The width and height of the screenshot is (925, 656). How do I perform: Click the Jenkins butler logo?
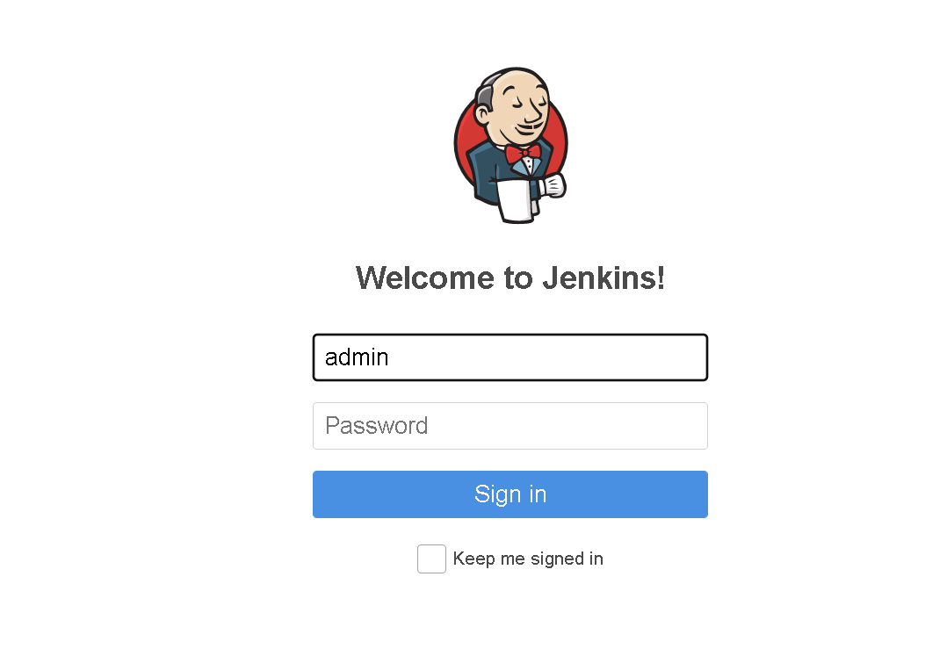coord(510,145)
